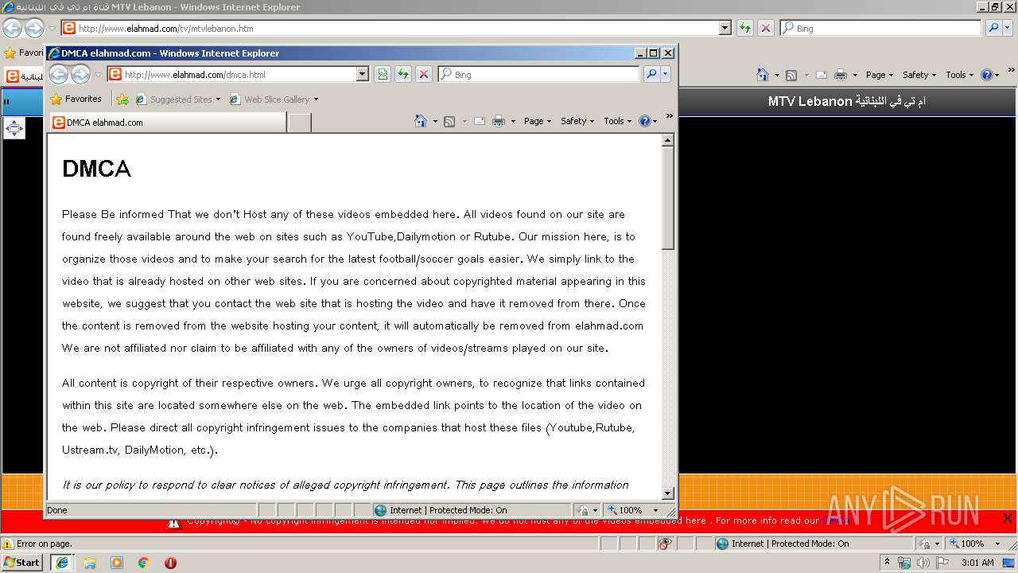
Task: Click Error on page status message
Action: 45,544
